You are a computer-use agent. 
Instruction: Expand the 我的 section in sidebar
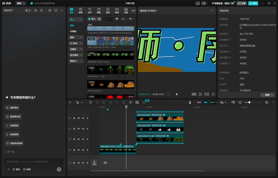(x=76, y=37)
